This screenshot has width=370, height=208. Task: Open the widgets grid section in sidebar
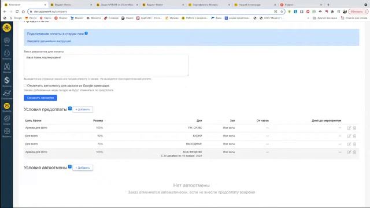(6, 132)
